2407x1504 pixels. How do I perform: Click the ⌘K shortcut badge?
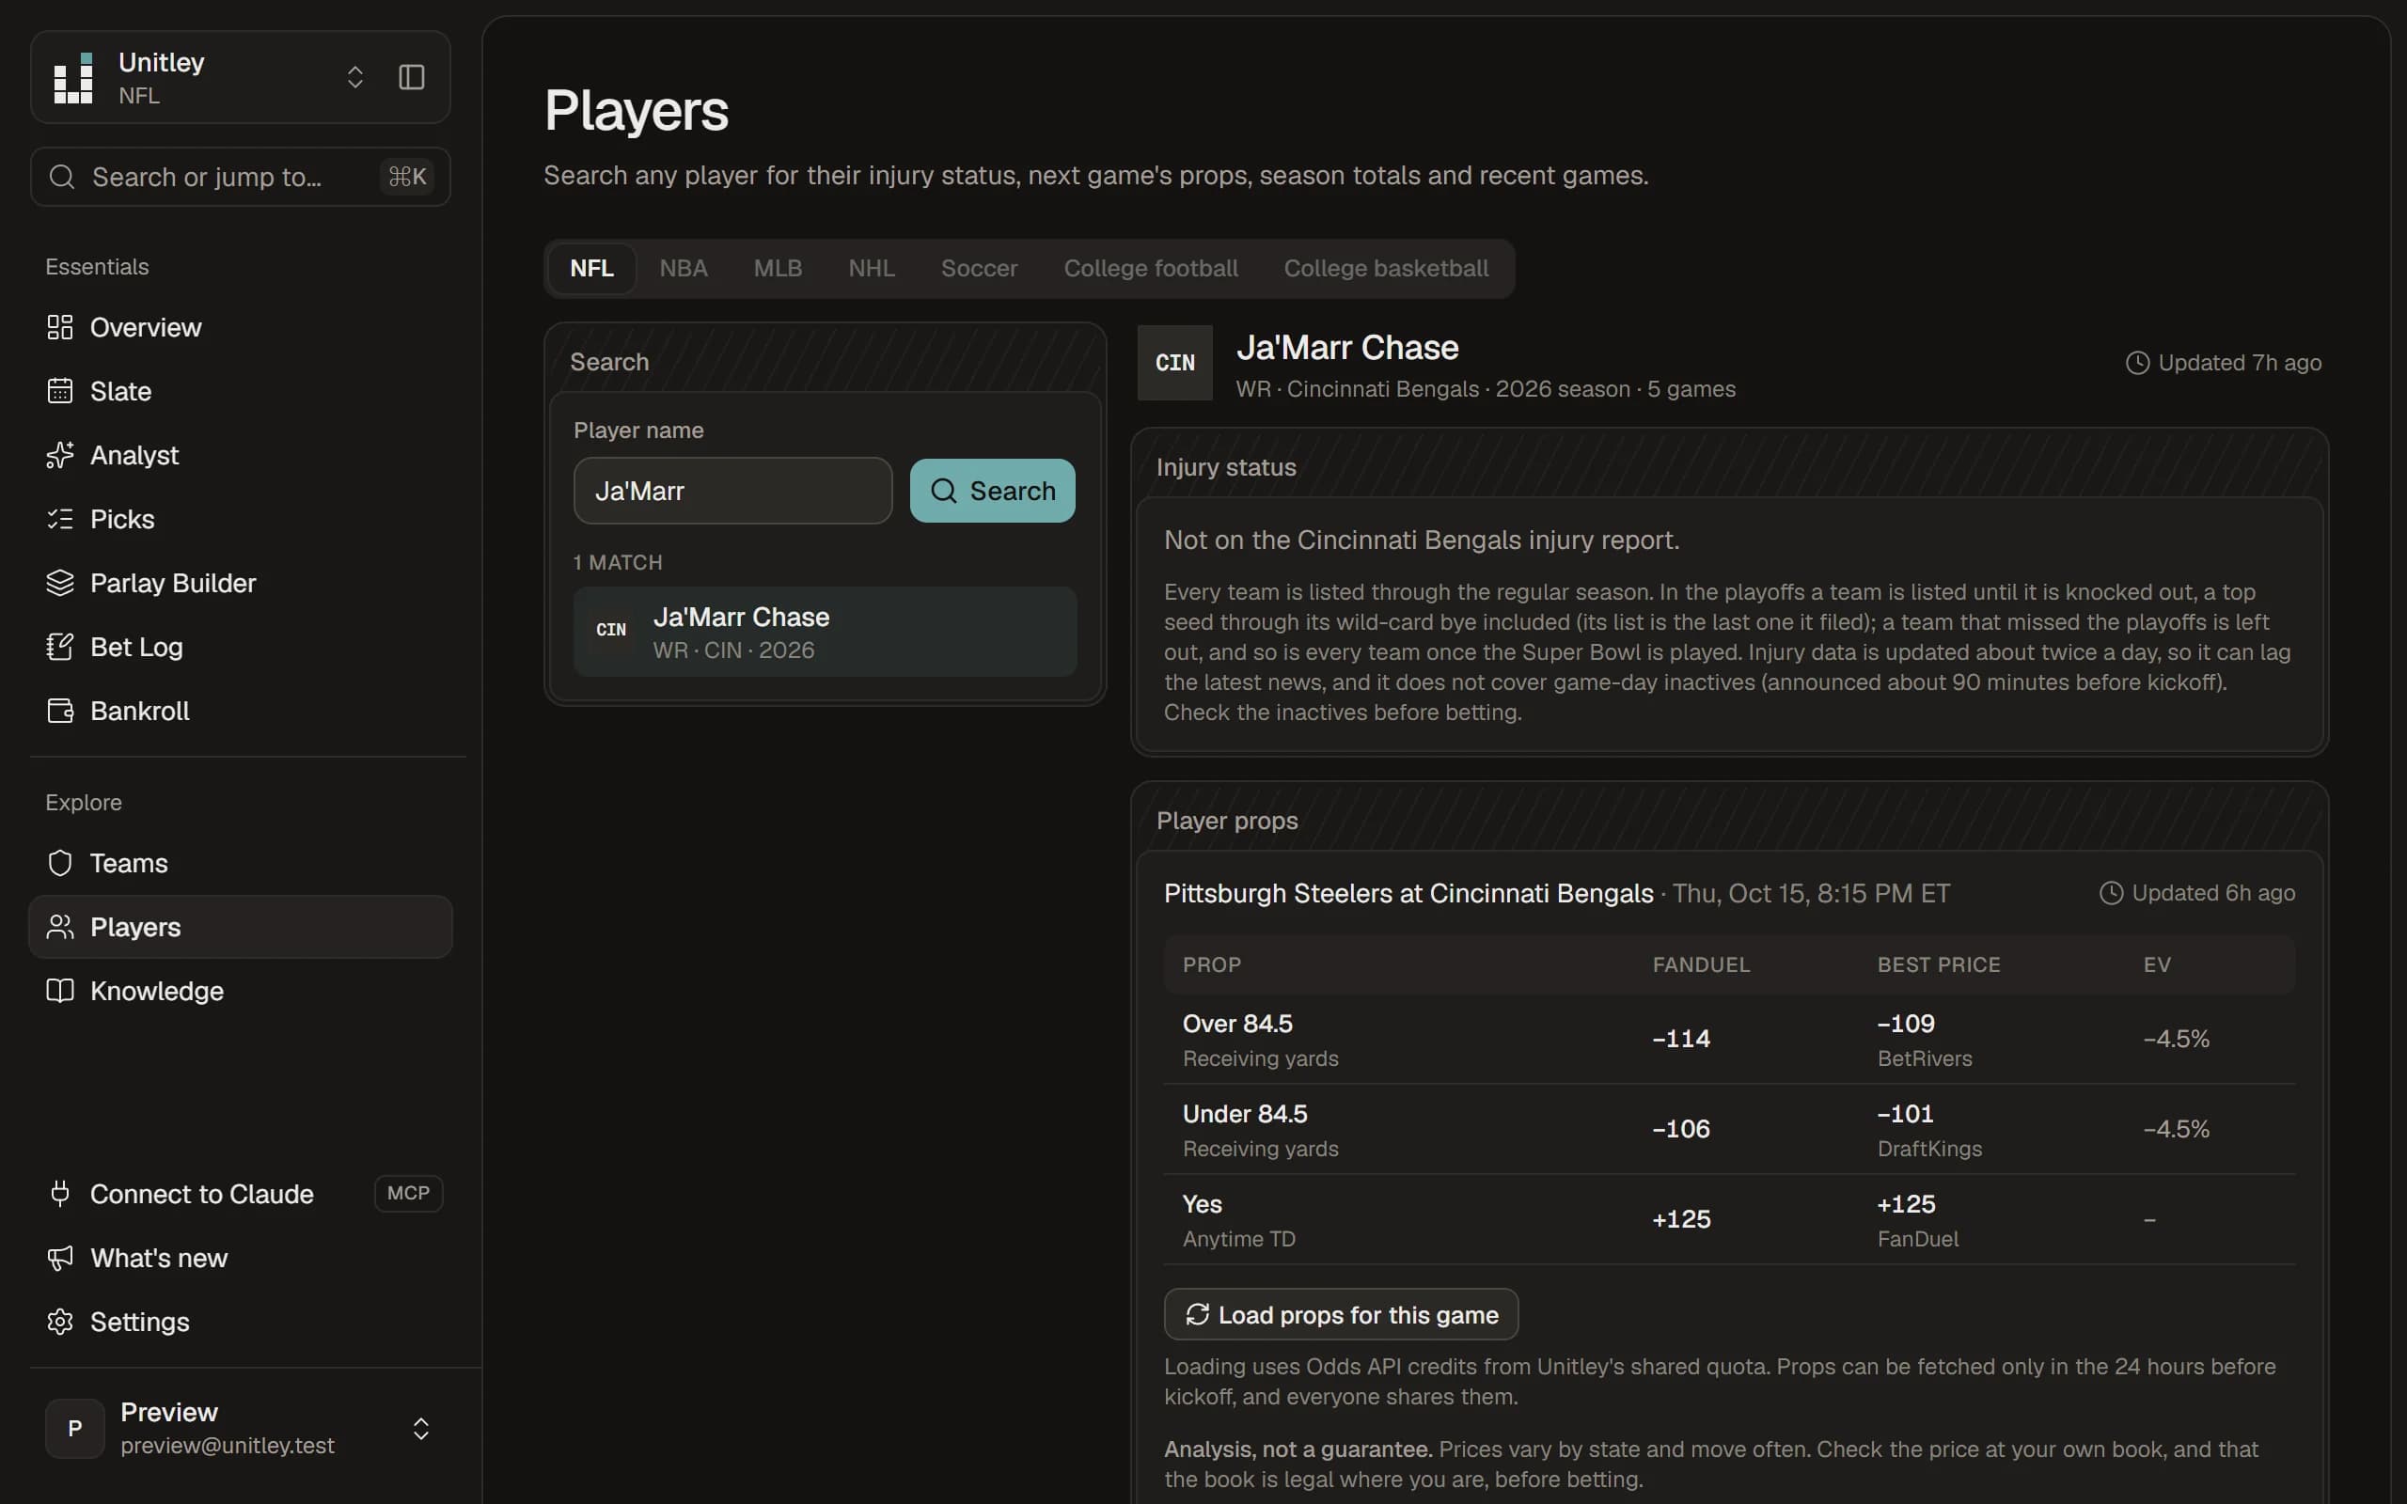(x=408, y=177)
